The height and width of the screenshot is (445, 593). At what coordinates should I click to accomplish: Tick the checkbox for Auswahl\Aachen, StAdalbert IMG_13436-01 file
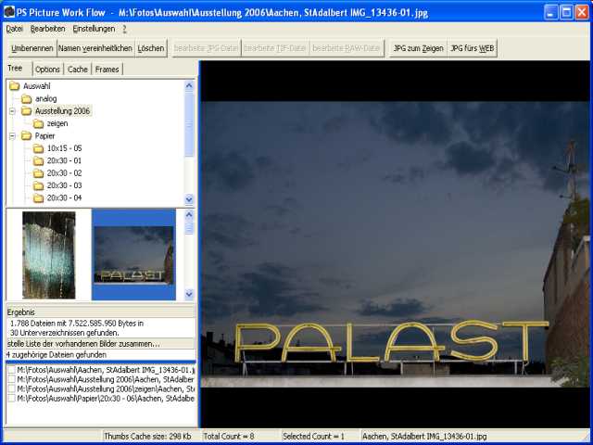coord(11,370)
